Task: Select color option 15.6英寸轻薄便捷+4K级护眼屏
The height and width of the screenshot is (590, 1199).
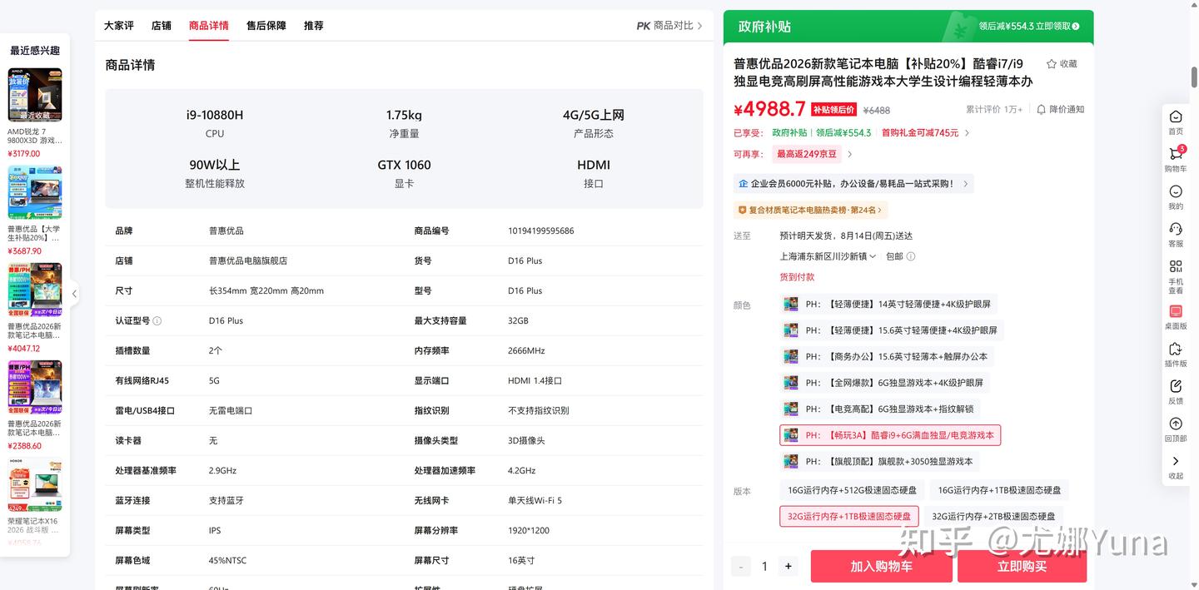Action: coord(892,330)
